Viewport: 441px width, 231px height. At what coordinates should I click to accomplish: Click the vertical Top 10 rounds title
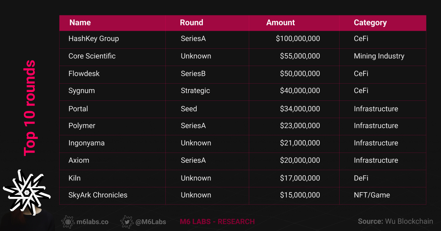(x=29, y=108)
